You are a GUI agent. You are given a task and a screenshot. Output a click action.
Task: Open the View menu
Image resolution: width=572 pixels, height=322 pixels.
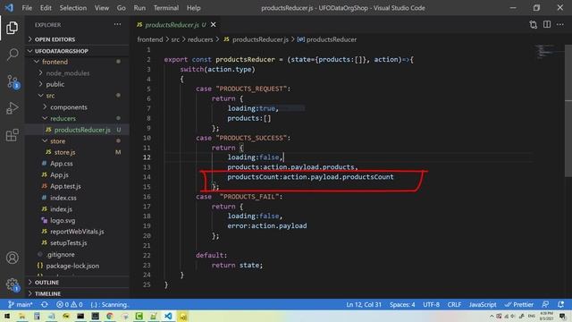coord(102,8)
